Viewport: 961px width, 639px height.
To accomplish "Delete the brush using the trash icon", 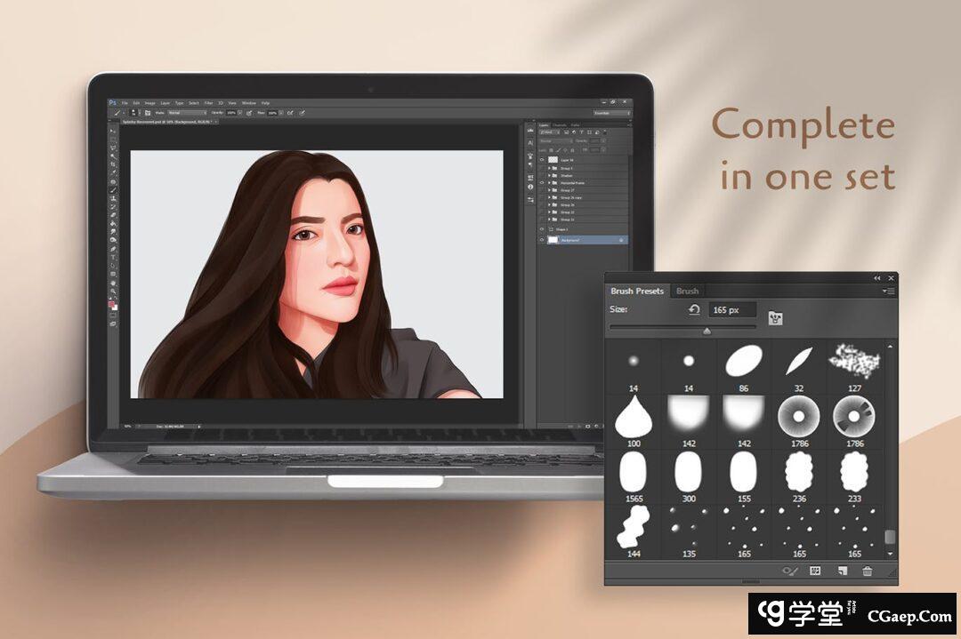I will (868, 571).
